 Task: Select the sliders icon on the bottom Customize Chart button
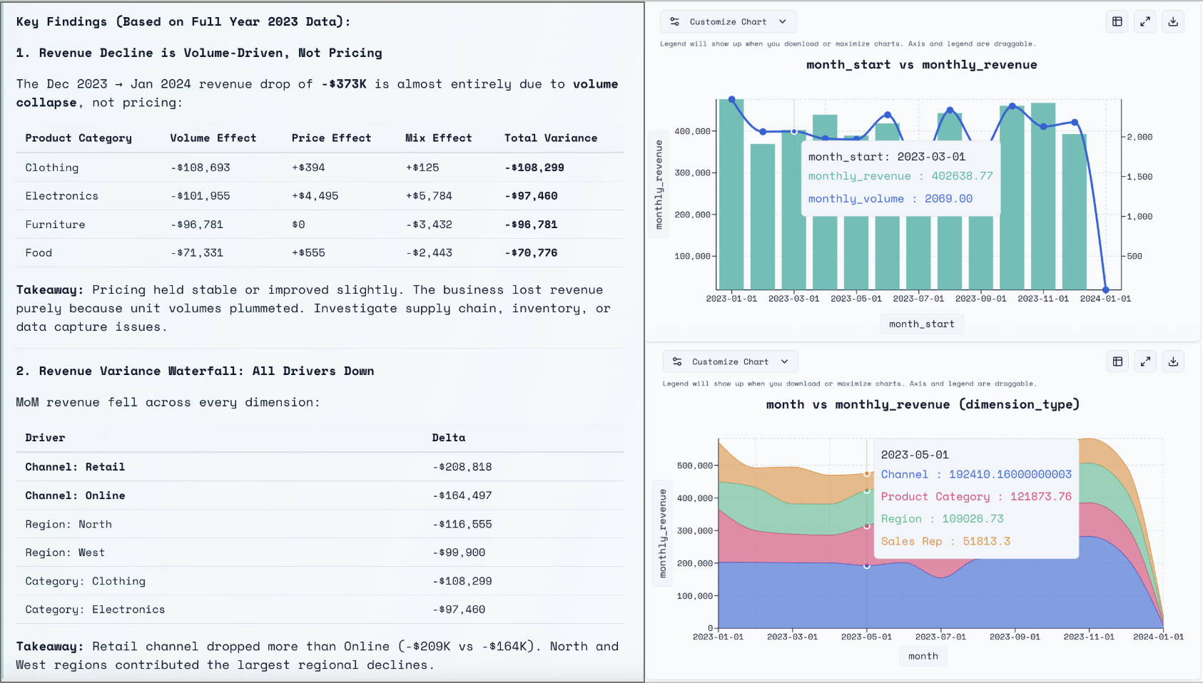(676, 361)
